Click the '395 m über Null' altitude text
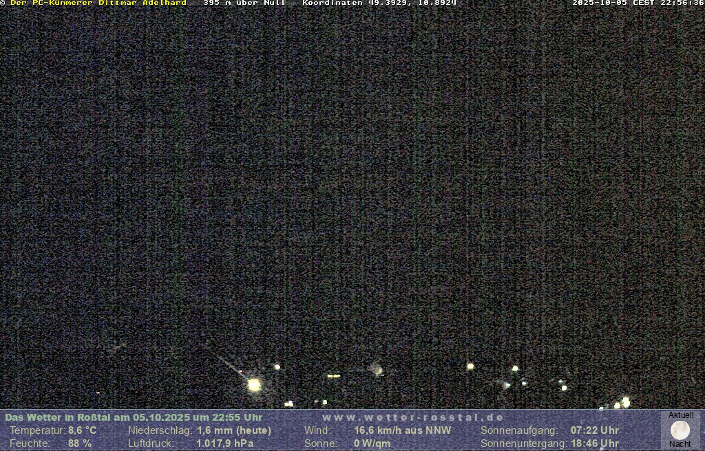Viewport: 705px width, 451px height. [244, 3]
